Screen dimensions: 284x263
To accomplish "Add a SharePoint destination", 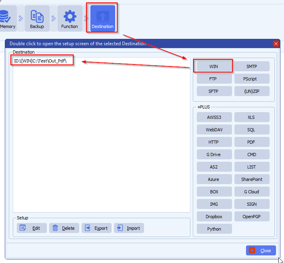I will (x=252, y=179).
